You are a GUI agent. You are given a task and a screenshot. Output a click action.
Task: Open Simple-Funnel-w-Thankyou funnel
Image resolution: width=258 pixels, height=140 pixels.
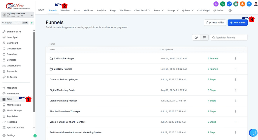coord(65,111)
